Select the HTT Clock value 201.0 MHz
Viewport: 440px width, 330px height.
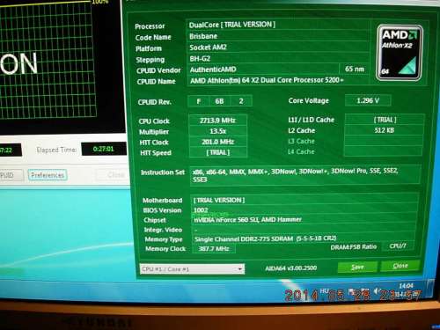click(x=217, y=142)
